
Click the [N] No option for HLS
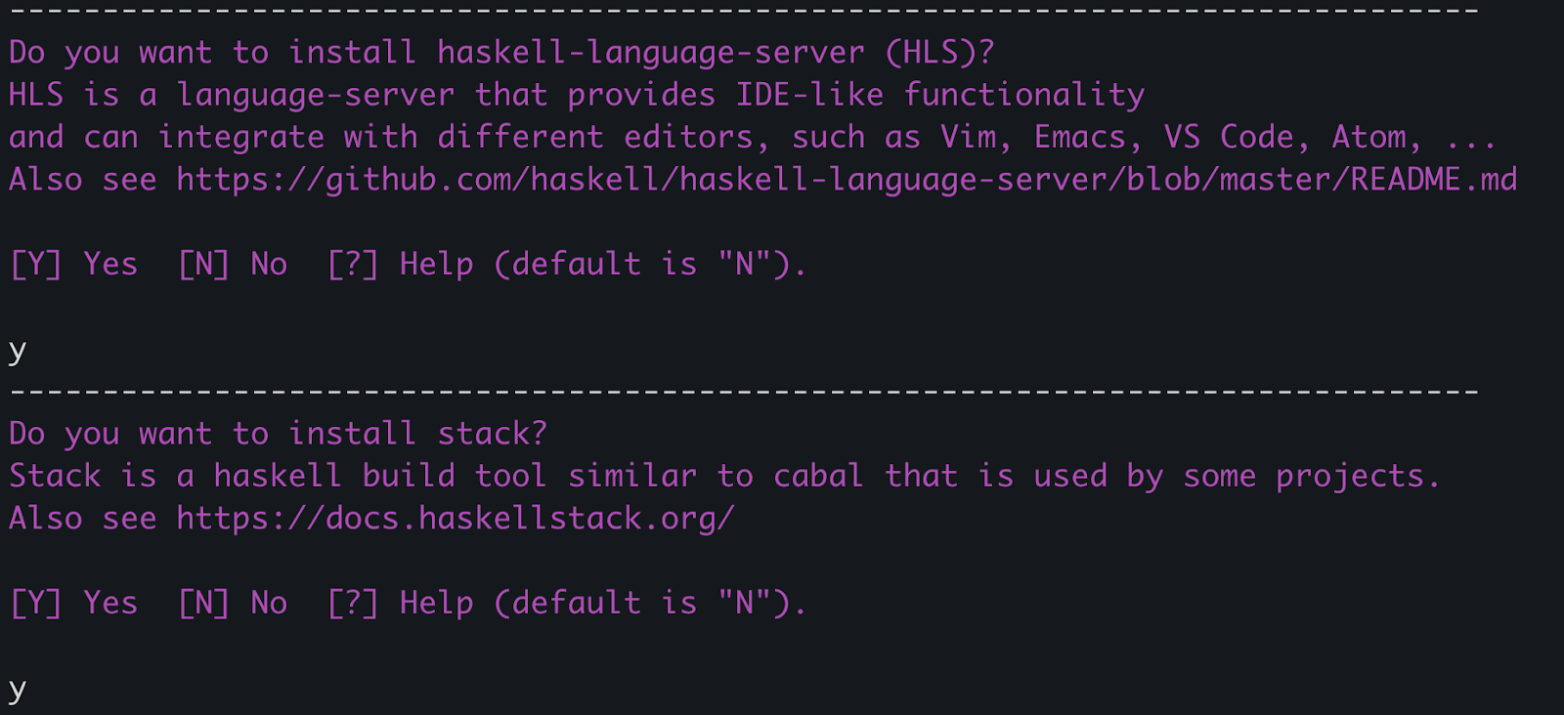(233, 265)
